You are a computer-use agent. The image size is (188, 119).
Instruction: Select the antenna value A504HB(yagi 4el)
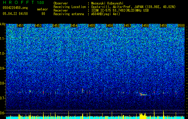(106, 14)
